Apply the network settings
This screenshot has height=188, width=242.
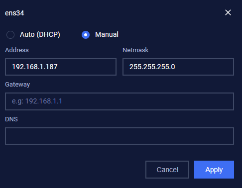[214, 170]
